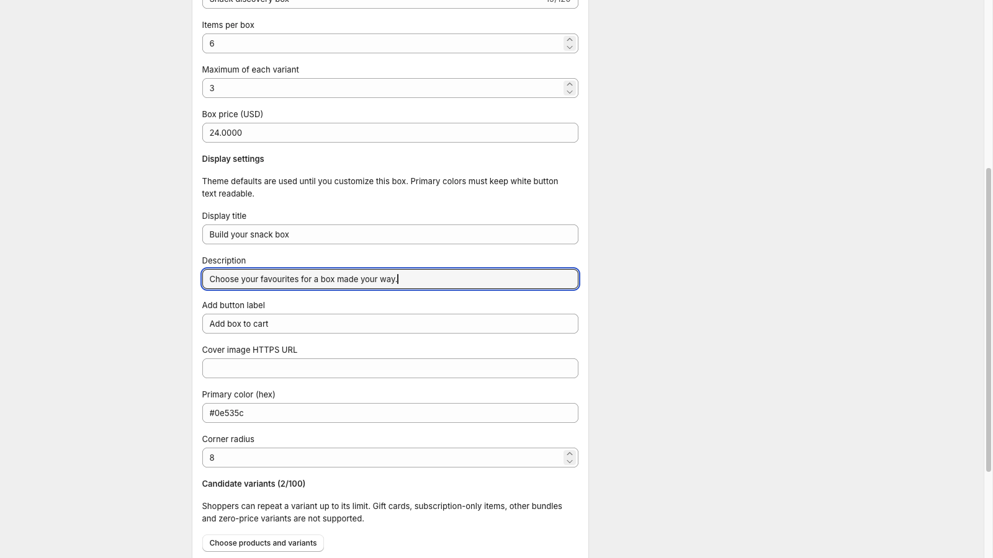Increment the Items per box value
This screenshot has width=993, height=558.
tap(569, 40)
